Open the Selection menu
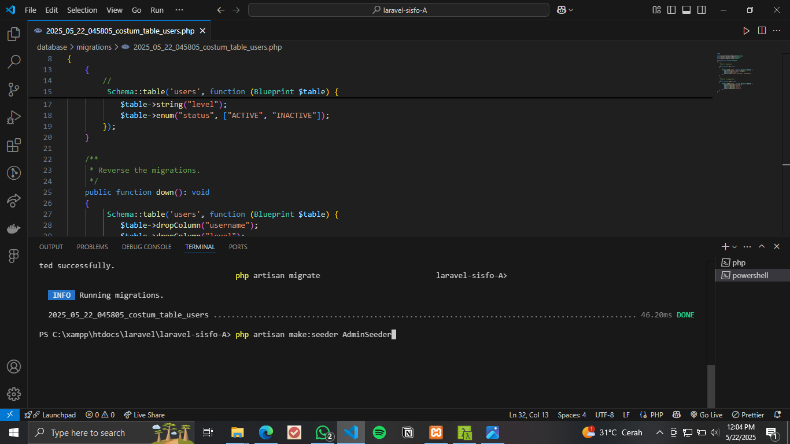Image resolution: width=790 pixels, height=444 pixels. 82,10
